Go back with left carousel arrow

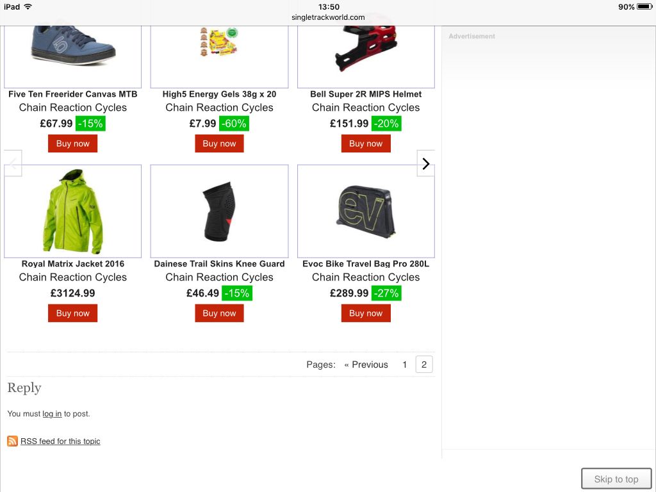click(x=13, y=163)
